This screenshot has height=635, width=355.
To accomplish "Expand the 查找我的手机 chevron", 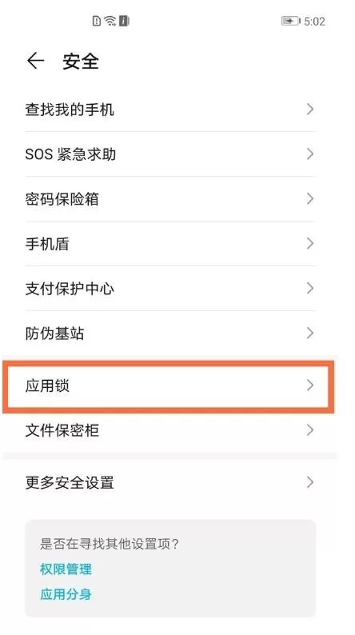I will [x=310, y=109].
